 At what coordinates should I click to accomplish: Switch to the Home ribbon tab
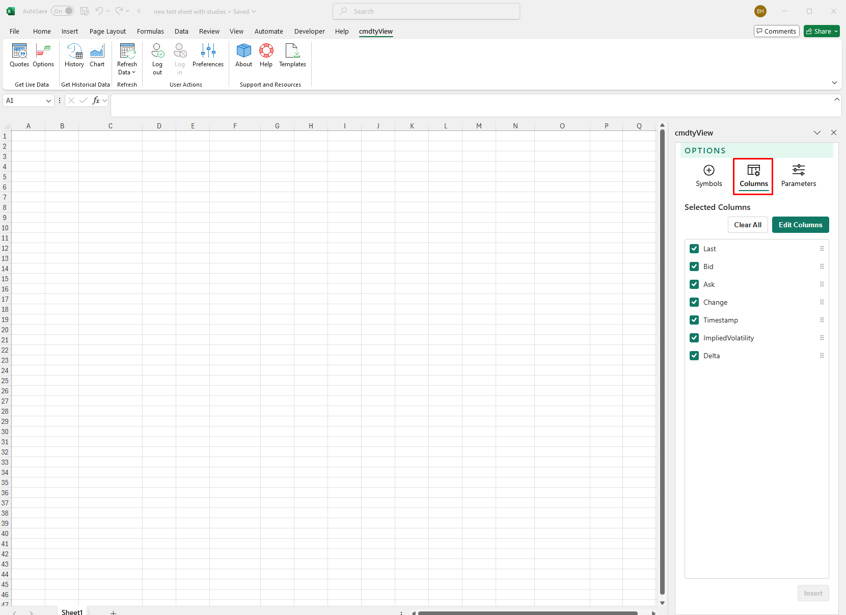click(42, 31)
